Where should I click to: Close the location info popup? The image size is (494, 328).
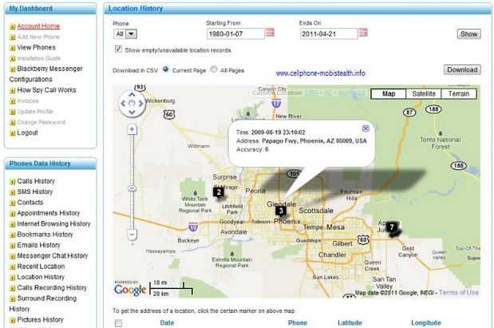point(366,128)
